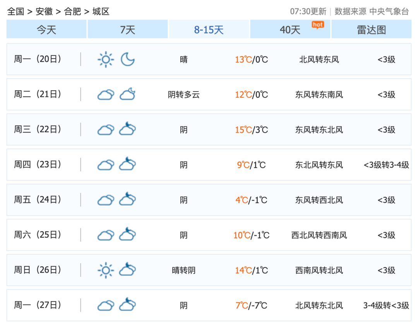Viewport: 418px width, 328px height.
Task: Click the night cloud icon for Monday the 27th
Action: (128, 306)
